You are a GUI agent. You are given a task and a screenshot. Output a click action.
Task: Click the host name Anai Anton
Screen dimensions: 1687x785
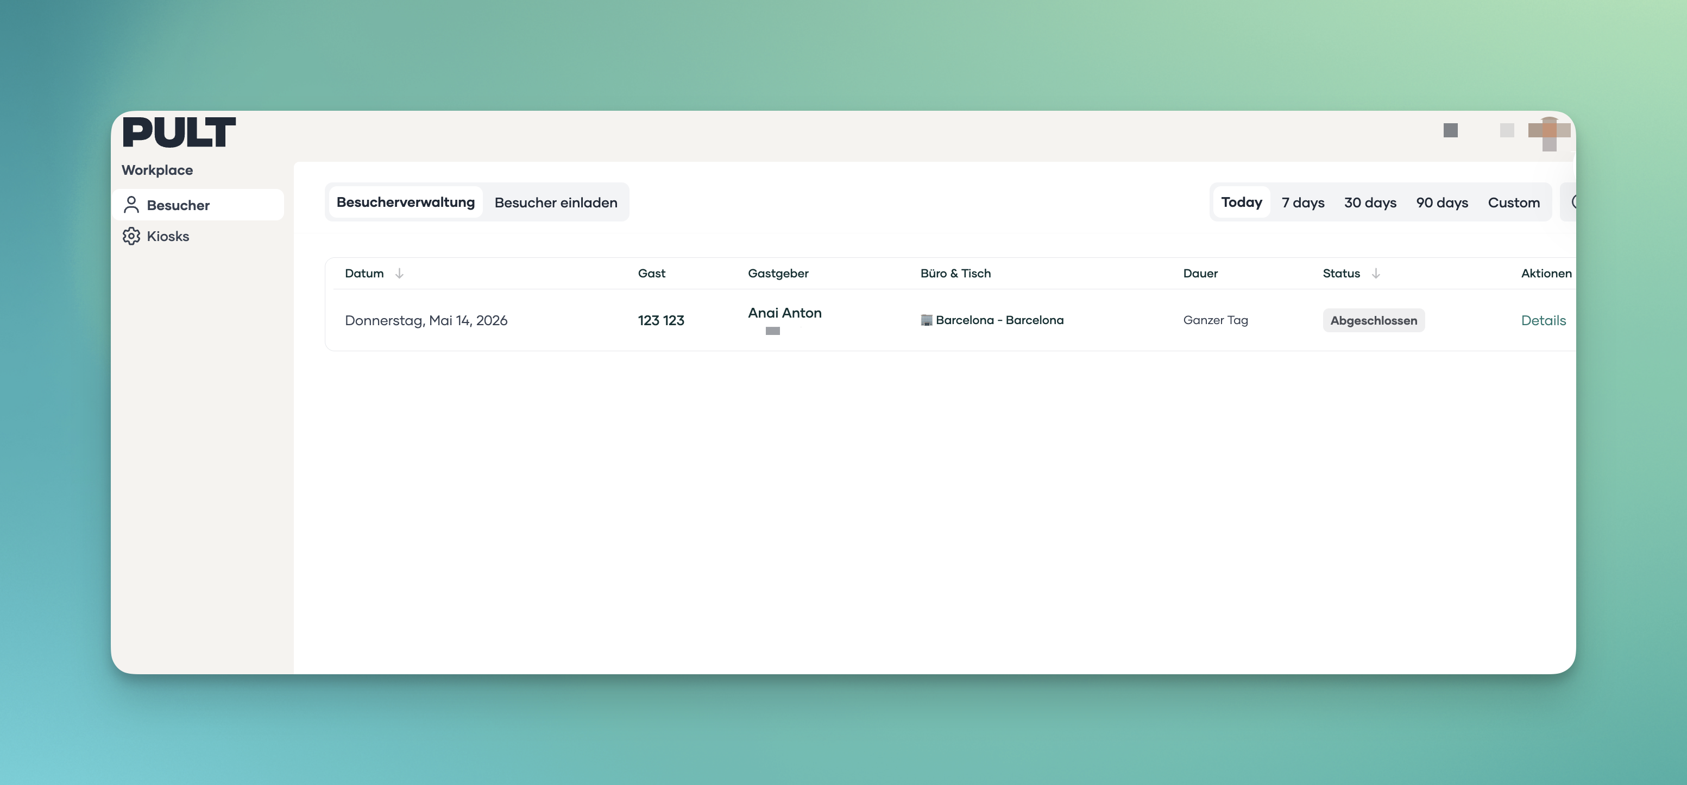(x=784, y=312)
